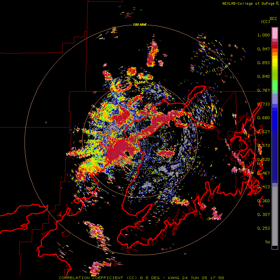
Task: Click the TH threshold label
Action: tap(267, 242)
